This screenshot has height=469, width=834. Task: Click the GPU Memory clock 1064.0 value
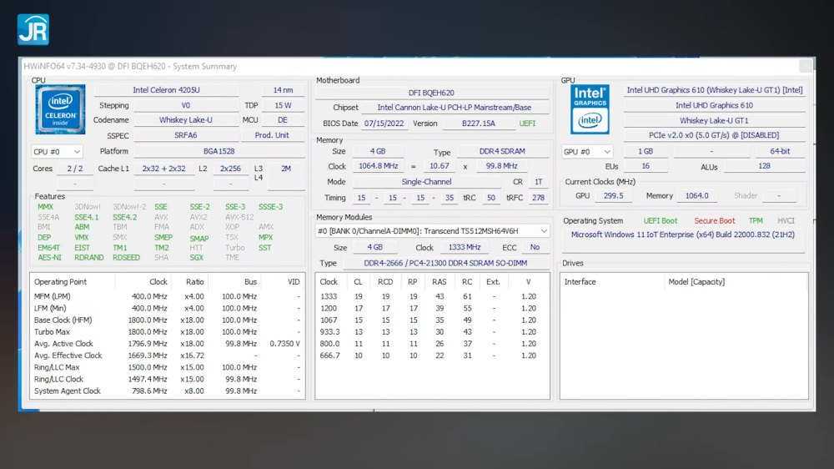point(696,196)
